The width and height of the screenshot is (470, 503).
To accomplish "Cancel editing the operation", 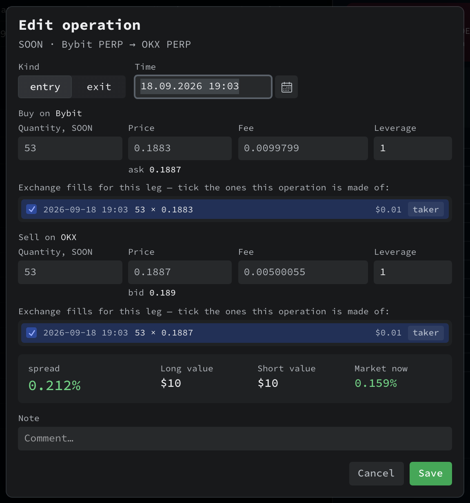I will [376, 474].
